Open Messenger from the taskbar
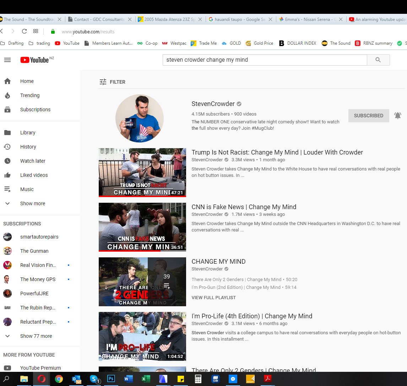This screenshot has width=407, height=386. coord(233,379)
